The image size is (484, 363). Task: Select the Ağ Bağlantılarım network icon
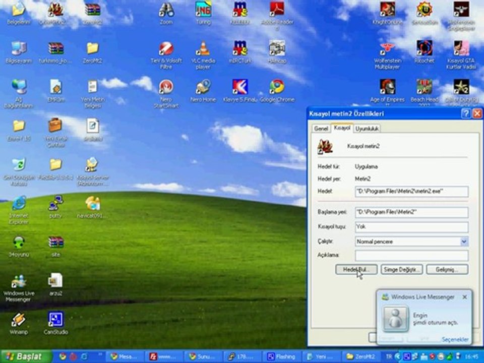coord(19,87)
